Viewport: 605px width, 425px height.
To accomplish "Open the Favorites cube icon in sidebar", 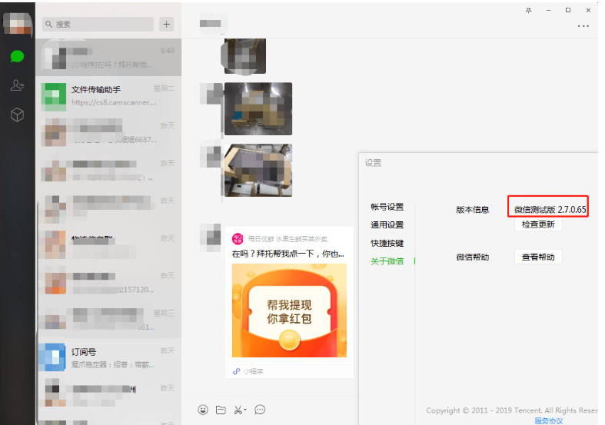I will tap(17, 115).
